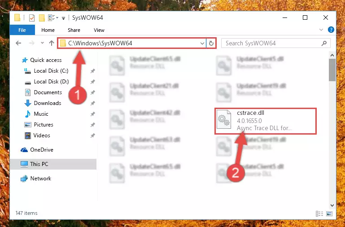Go up one folder level
The height and width of the screenshot is (227, 345).
(x=52, y=43)
